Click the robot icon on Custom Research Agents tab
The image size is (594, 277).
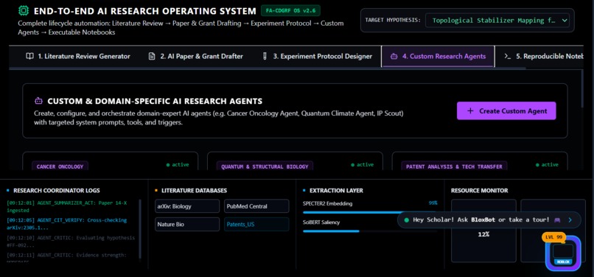394,57
